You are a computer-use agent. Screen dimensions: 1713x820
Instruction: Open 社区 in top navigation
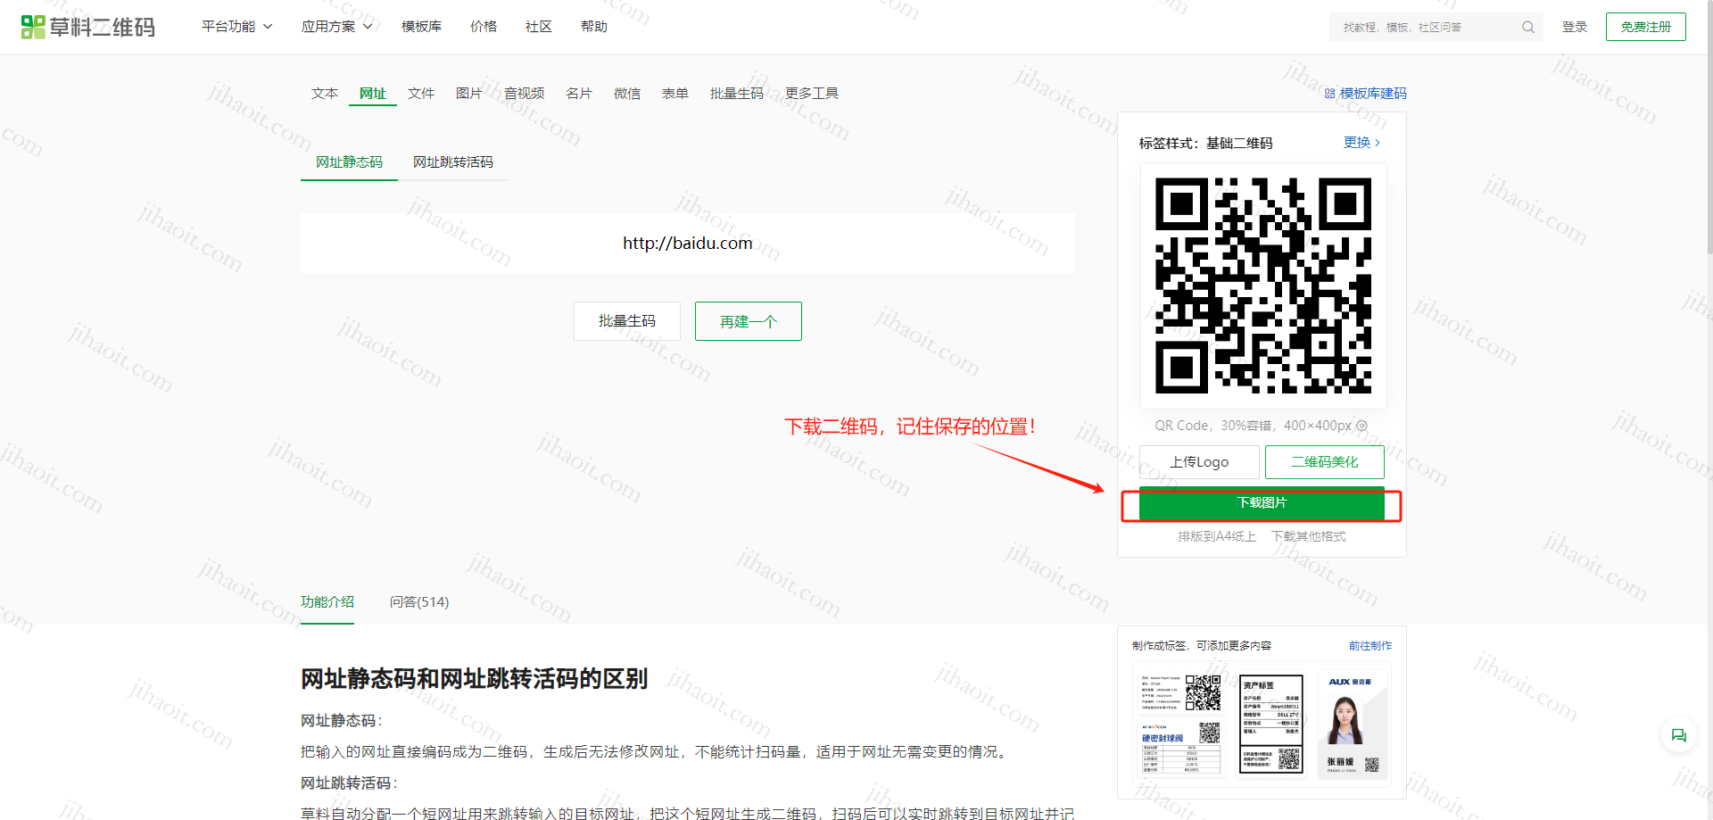click(539, 27)
